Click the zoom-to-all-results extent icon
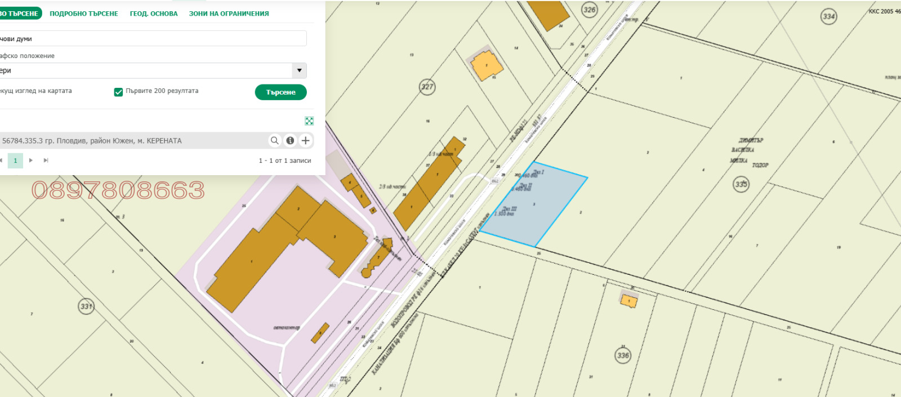This screenshot has height=397, width=901. (309, 121)
